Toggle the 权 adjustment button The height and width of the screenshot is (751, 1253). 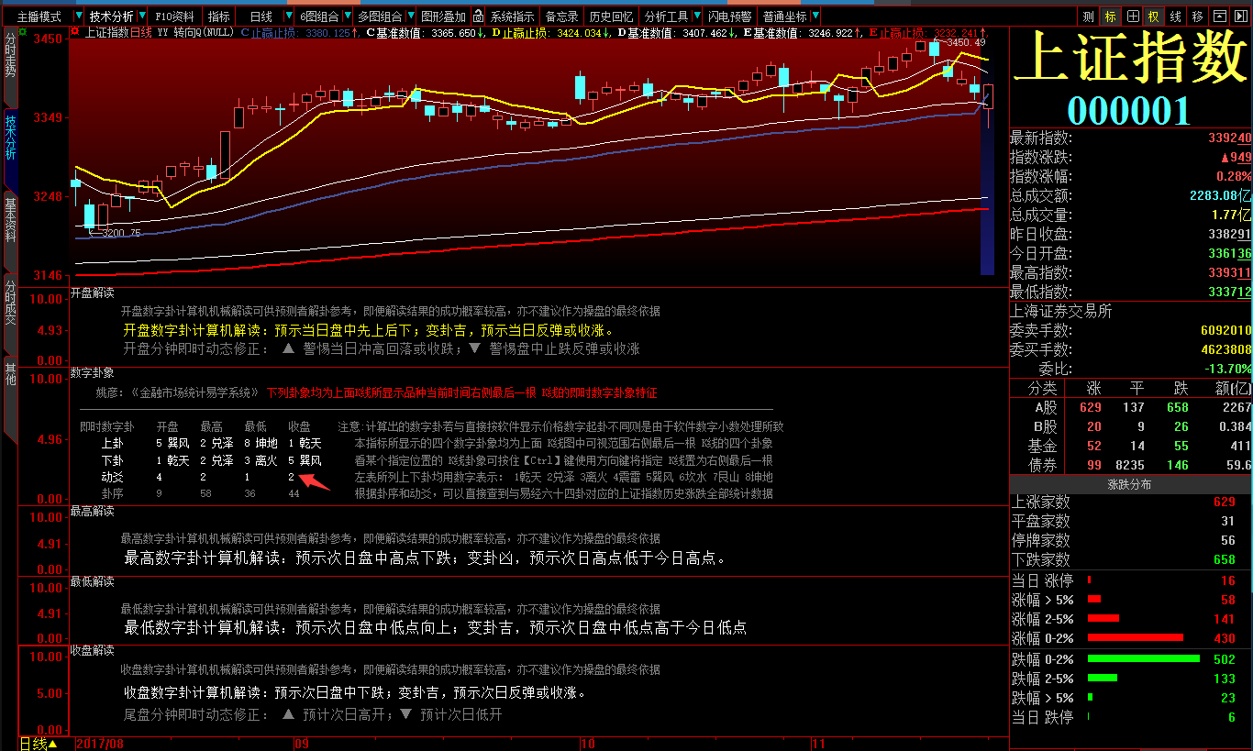pos(1154,17)
